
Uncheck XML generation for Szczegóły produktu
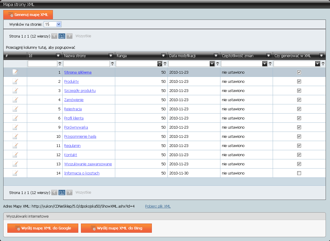[x=299, y=90]
